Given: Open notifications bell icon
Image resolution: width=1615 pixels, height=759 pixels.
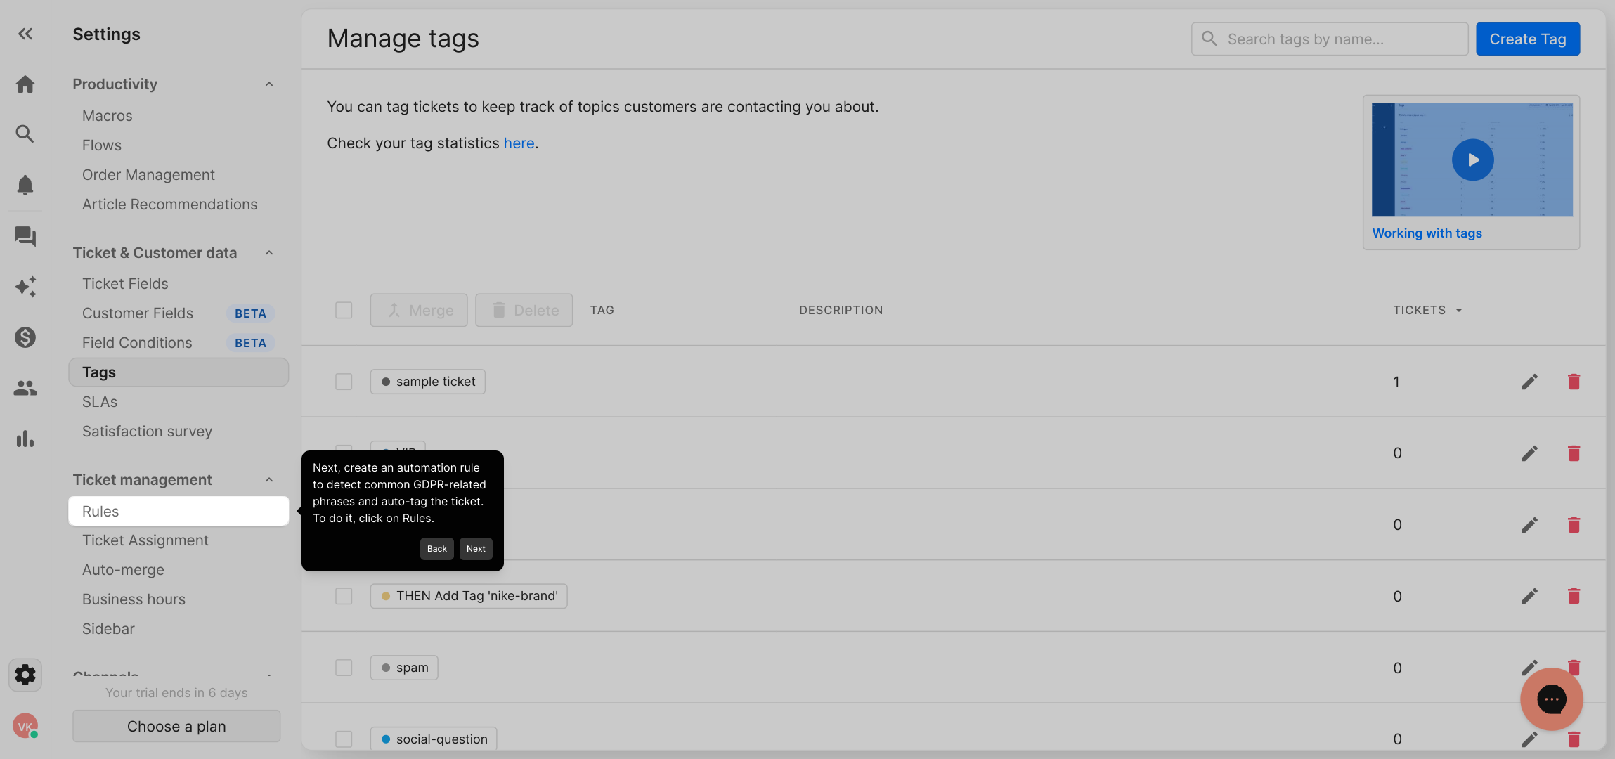Looking at the screenshot, I should 25,185.
